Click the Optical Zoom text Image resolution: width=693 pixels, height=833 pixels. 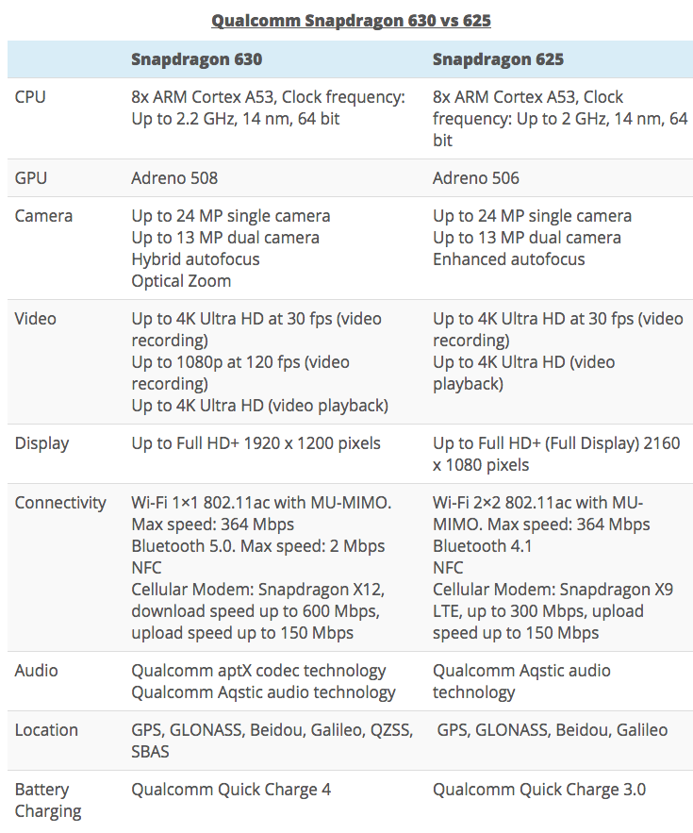[181, 281]
